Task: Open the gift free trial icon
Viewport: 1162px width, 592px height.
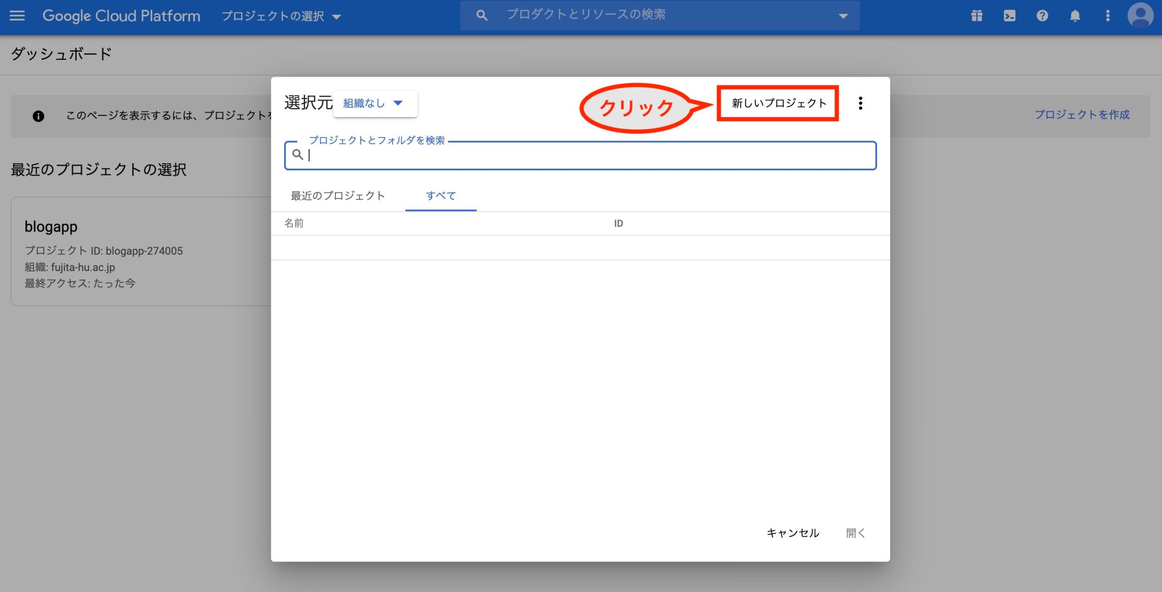Action: 977,16
